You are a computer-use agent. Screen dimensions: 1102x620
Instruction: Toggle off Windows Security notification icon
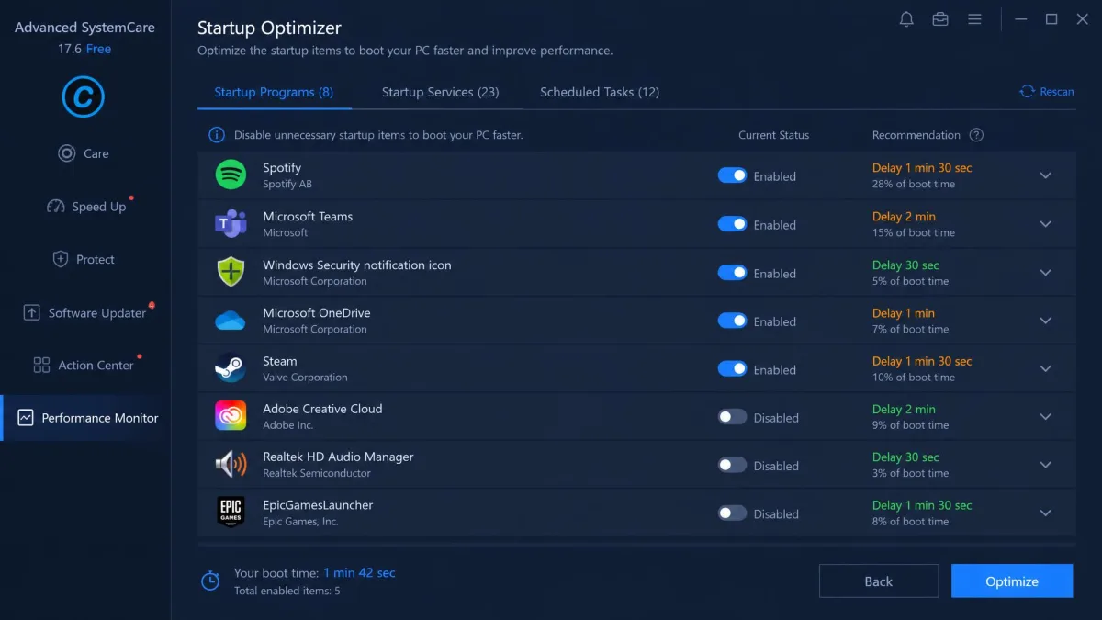coord(732,273)
